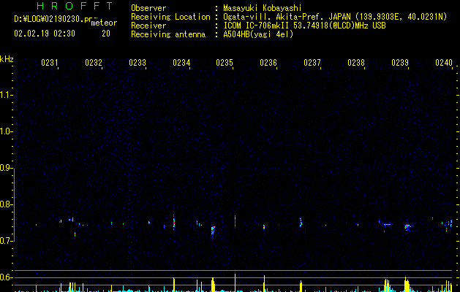The image size is (460, 292).
Task: Click the 0238 time marker
Action: (x=356, y=62)
